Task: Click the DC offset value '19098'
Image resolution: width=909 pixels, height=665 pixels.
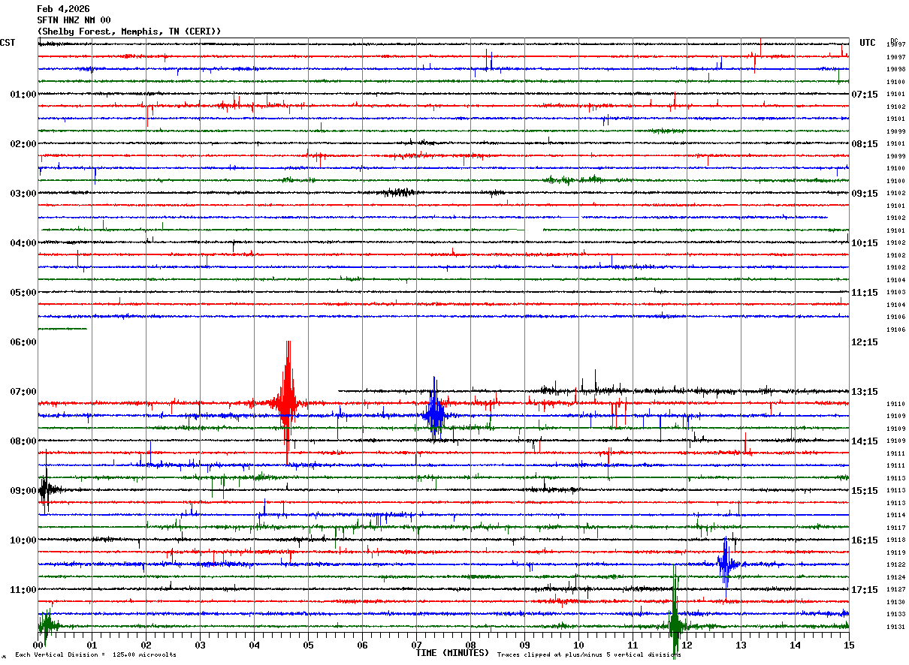Action: (x=895, y=69)
